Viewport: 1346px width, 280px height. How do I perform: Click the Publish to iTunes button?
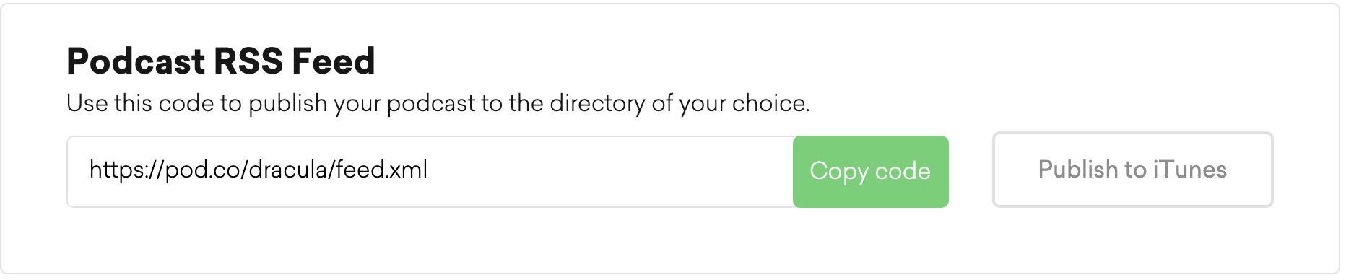coord(1132,170)
